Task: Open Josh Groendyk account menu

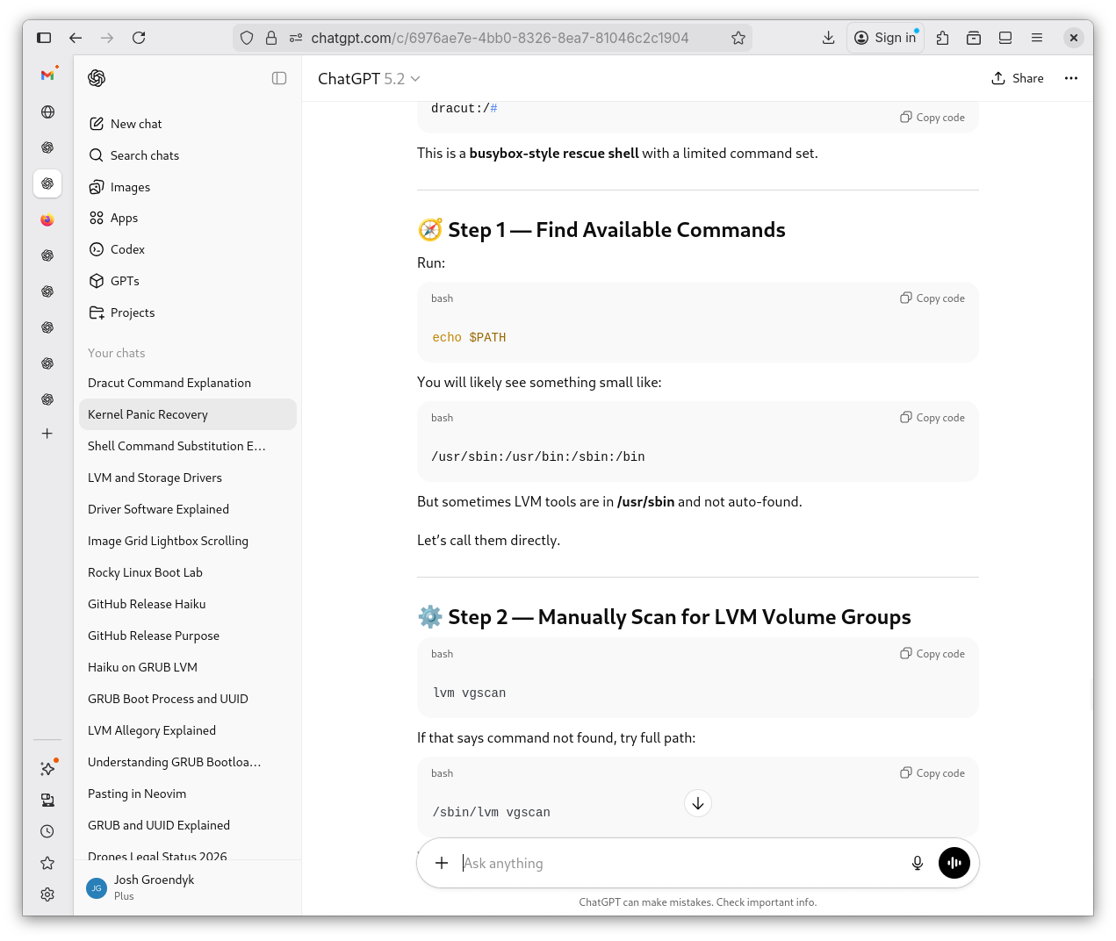Action: point(154,887)
